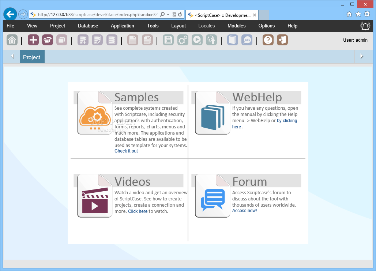This screenshot has height=271, width=376.
Task: Click the tab strip right arrow
Action: [x=362, y=56]
